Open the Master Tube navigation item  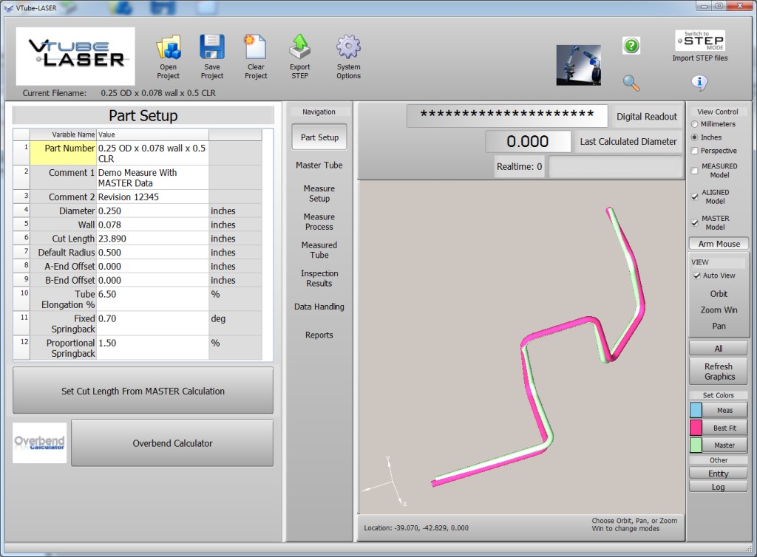[x=319, y=165]
